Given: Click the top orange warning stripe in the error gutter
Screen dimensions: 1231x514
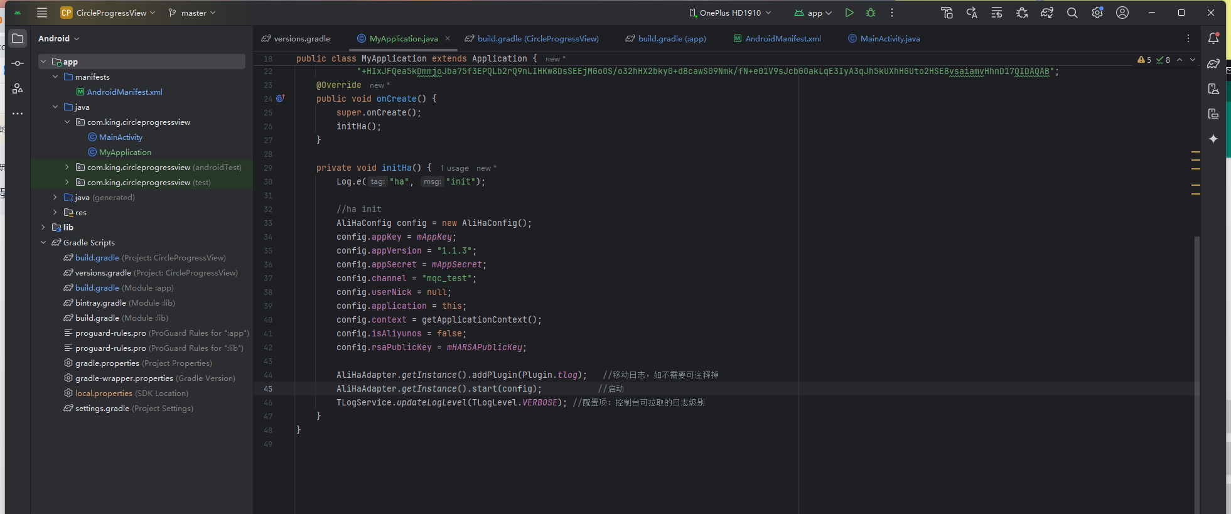Looking at the screenshot, I should (x=1195, y=152).
